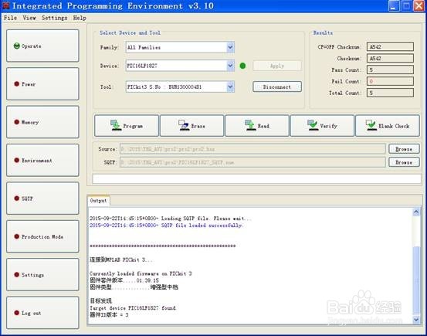Screen dimensions: 427x336
Task: Open the Environment panel
Action: pyautogui.click(x=42, y=160)
